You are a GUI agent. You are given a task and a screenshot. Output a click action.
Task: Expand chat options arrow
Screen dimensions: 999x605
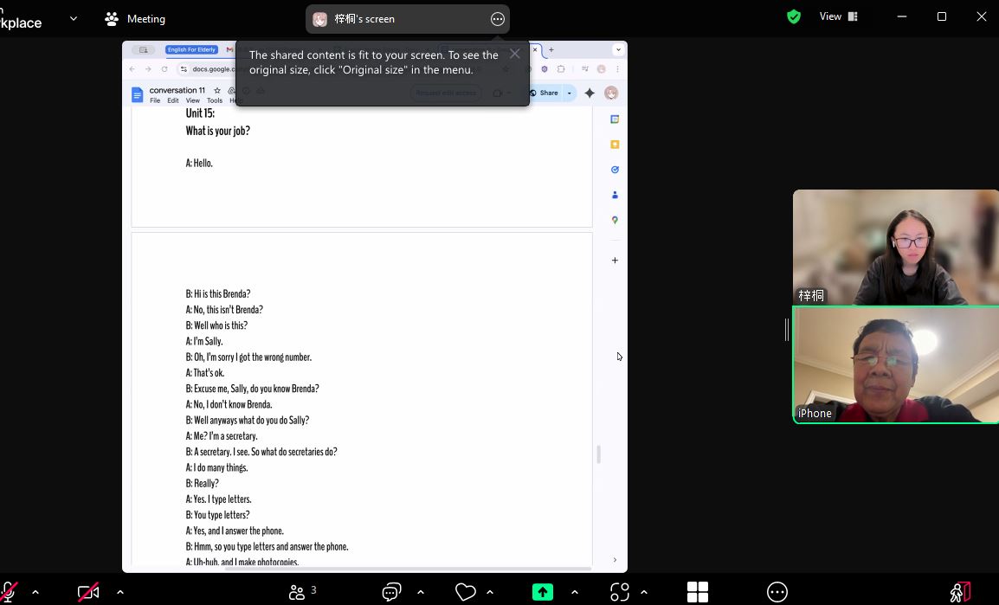click(421, 592)
